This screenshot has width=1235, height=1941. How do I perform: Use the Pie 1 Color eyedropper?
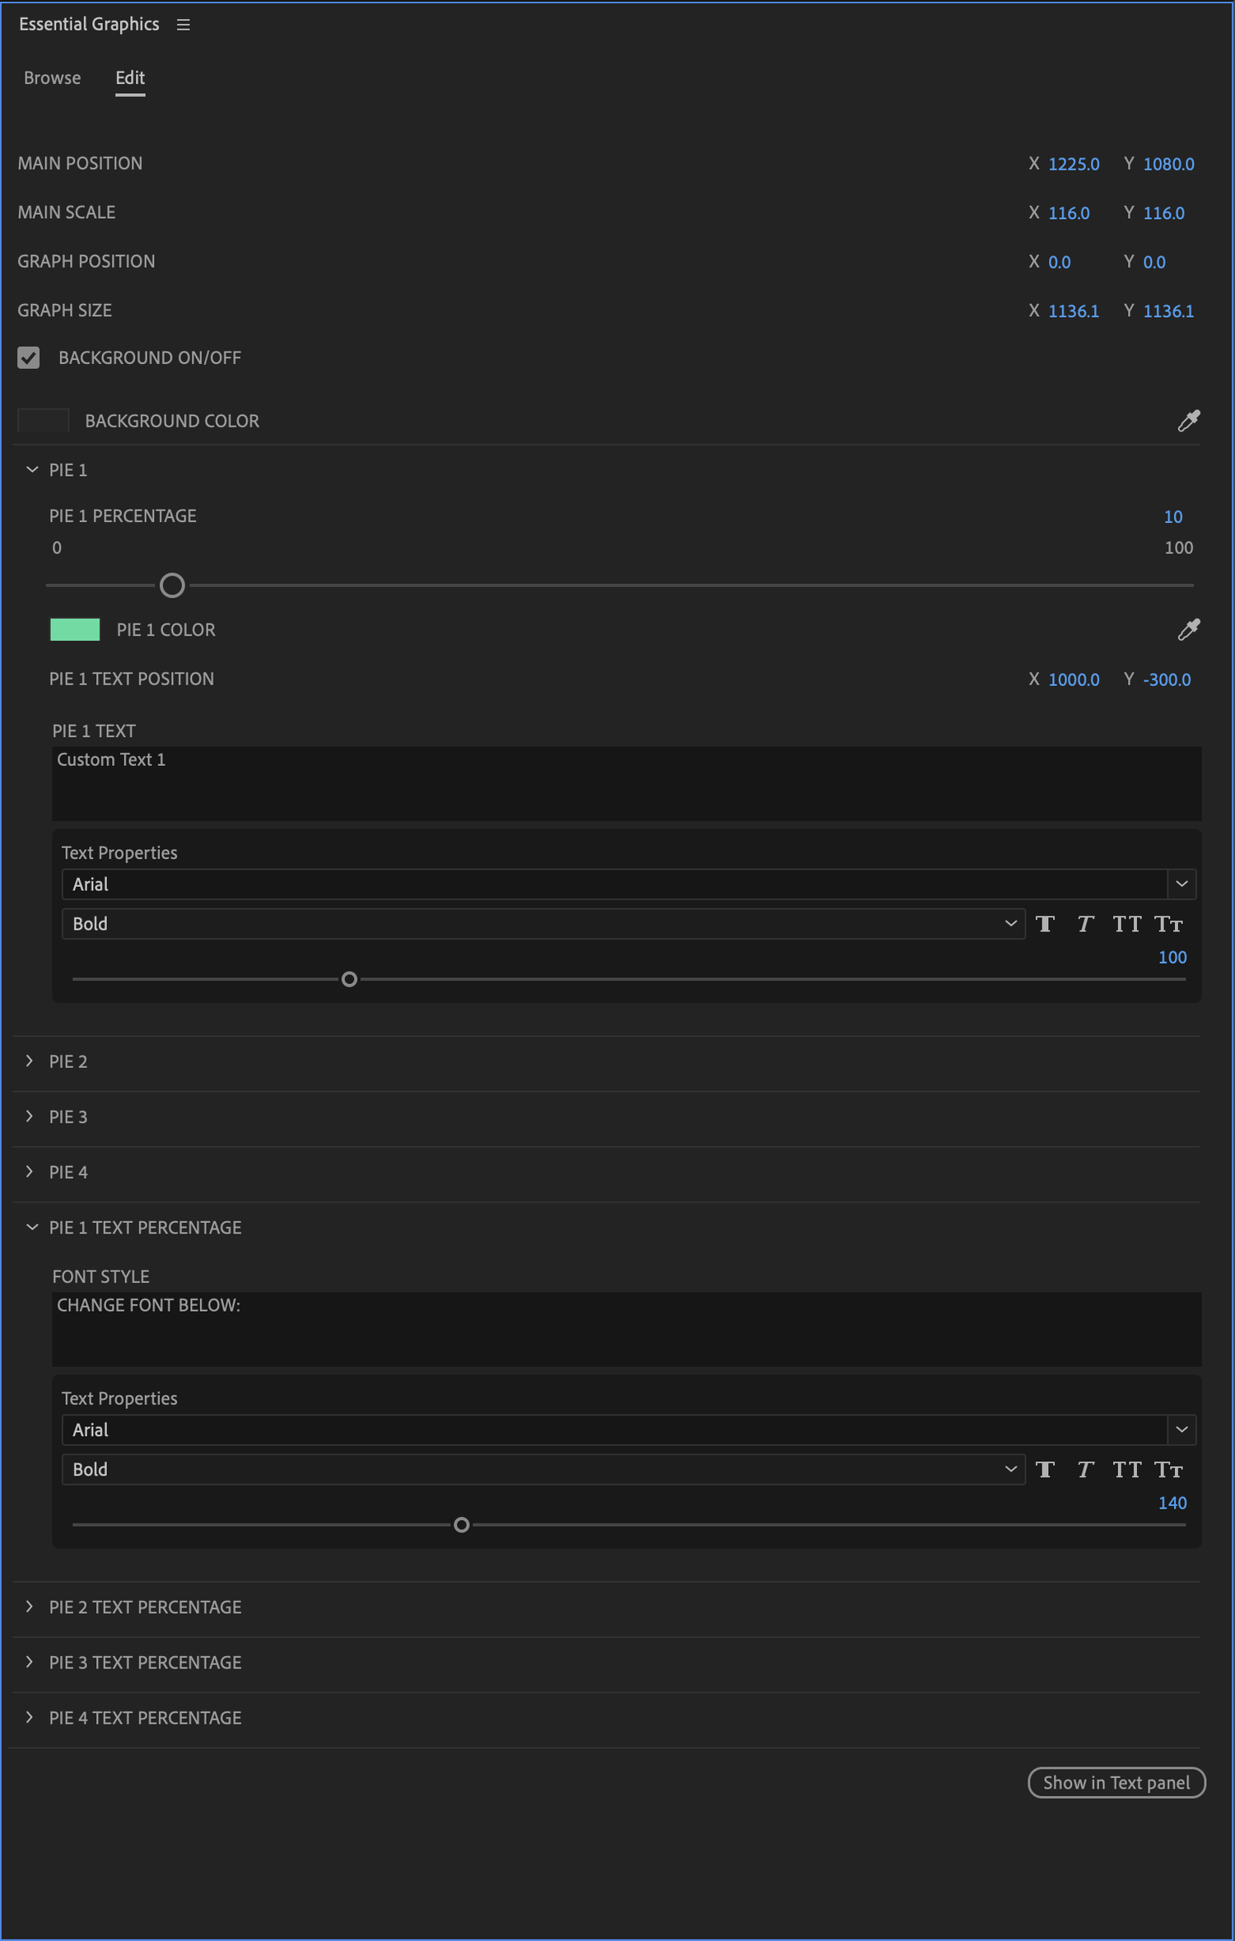click(x=1188, y=630)
